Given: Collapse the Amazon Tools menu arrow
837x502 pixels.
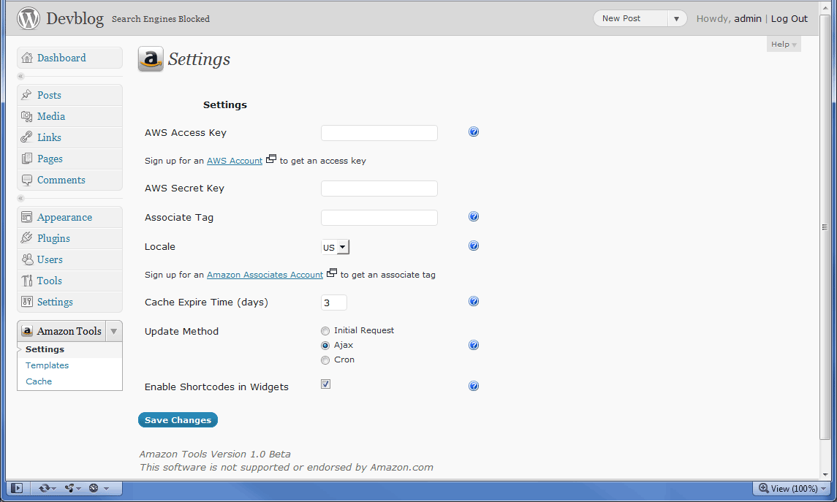Looking at the screenshot, I should (114, 331).
